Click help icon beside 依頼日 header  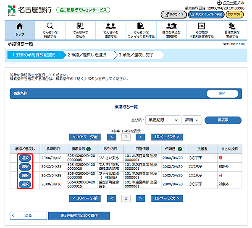[180, 149]
